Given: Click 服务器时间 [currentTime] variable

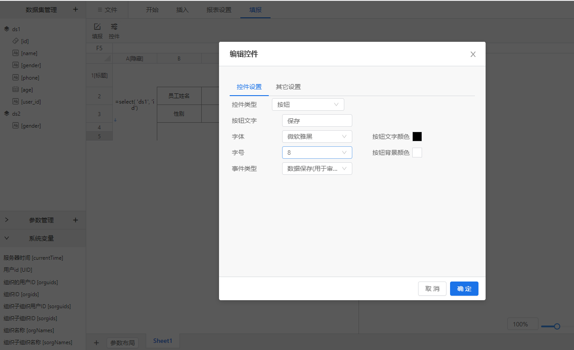Looking at the screenshot, I should (x=33, y=258).
